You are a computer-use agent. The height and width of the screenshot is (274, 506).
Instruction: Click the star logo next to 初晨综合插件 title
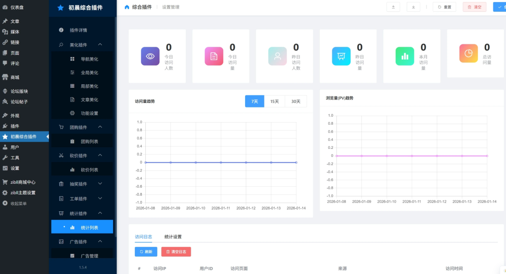point(60,8)
